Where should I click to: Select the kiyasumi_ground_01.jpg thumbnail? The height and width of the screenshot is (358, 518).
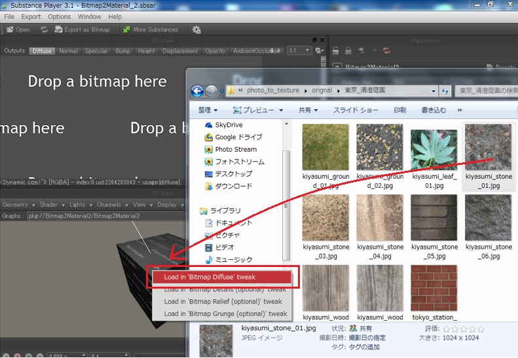click(x=325, y=147)
